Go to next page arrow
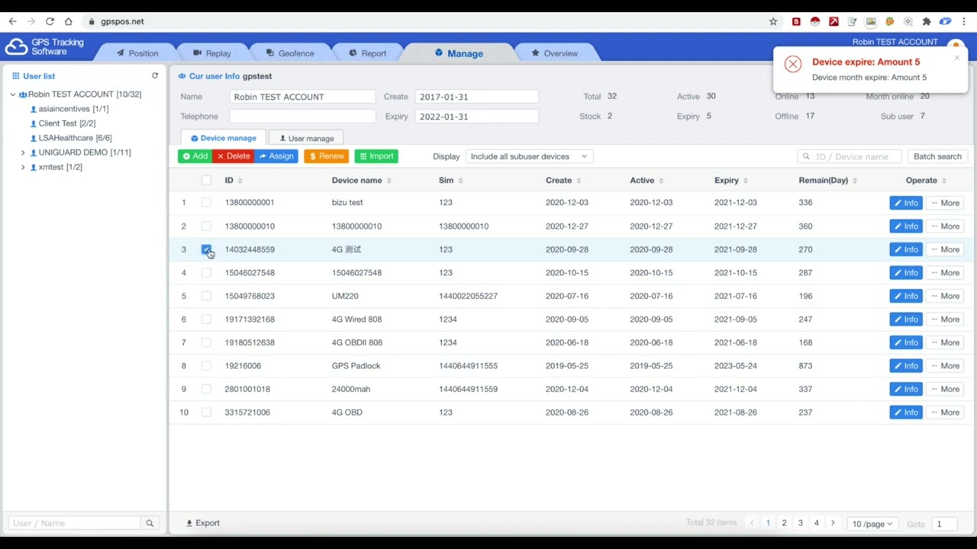This screenshot has width=977, height=549. tap(833, 523)
